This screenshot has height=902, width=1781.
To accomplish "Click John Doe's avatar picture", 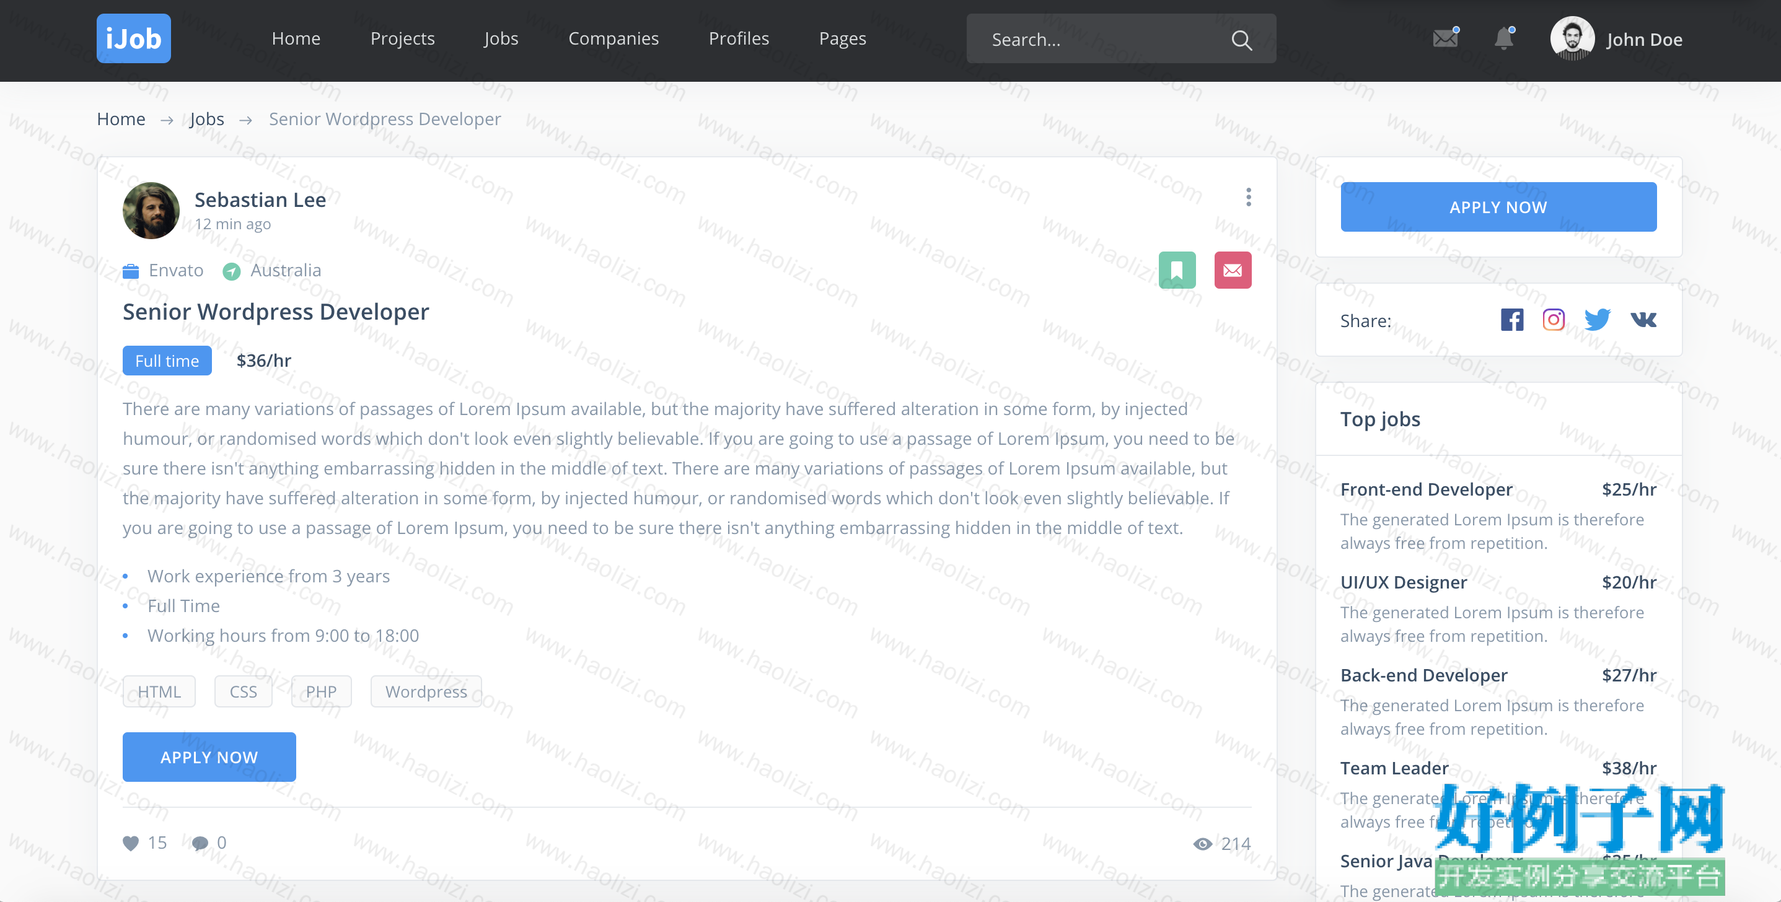I will click(1572, 38).
